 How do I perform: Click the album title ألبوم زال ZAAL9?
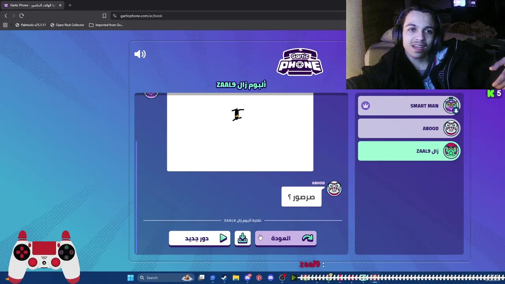241,84
